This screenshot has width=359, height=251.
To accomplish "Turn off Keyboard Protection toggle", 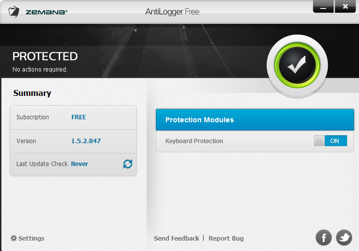I will (330, 141).
